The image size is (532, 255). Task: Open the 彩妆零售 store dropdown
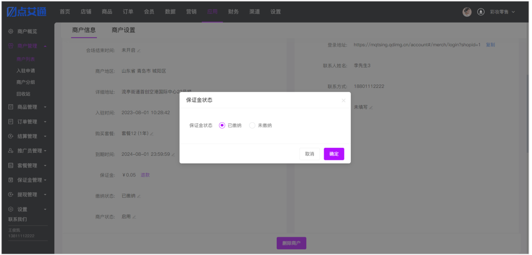click(502, 12)
